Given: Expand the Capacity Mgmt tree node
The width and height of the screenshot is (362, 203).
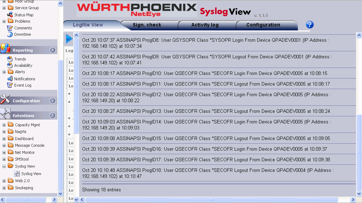Looking at the screenshot, I should tap(4, 125).
